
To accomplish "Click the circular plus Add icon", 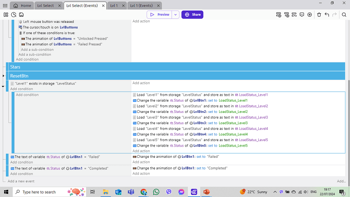I will (x=310, y=15).
